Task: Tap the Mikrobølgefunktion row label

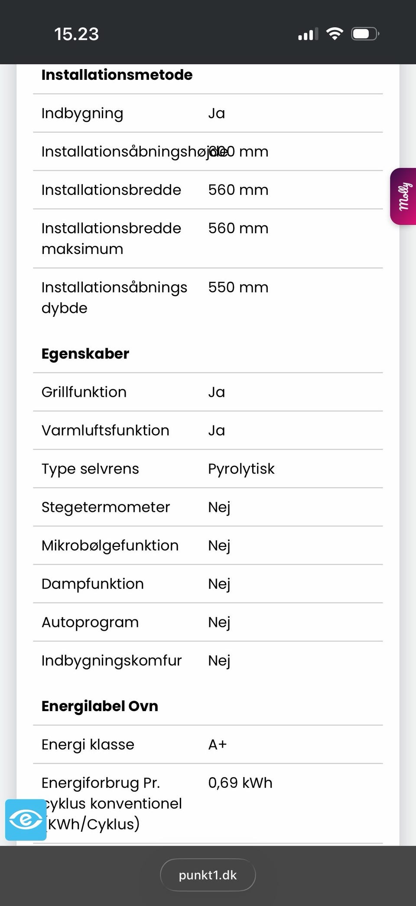Action: (x=110, y=545)
